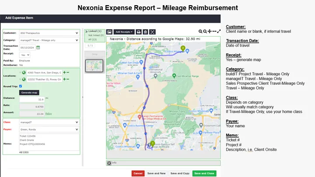Zoom in on the receipt map
The width and height of the screenshot is (315, 177).
tap(200, 31)
